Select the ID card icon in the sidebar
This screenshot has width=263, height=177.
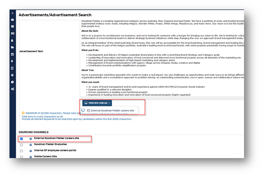[x=13, y=33]
